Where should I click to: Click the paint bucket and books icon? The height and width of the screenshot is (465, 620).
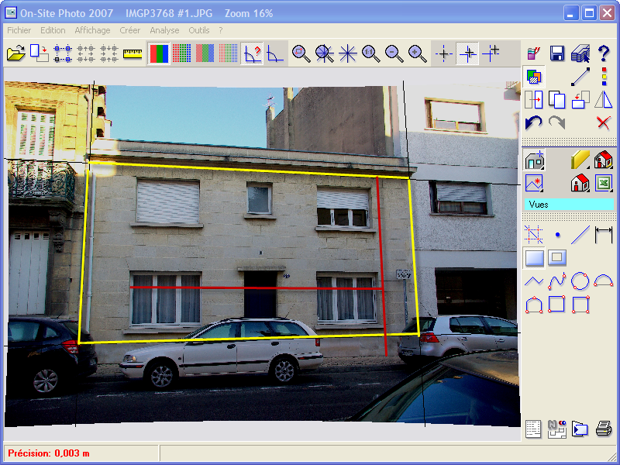534,53
